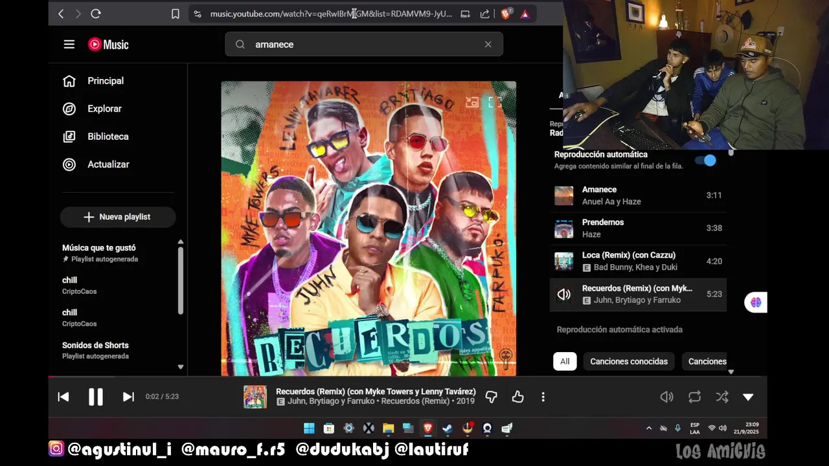Viewport: 829px width, 466px height.
Task: Toggle shuffle mode
Action: (x=722, y=397)
